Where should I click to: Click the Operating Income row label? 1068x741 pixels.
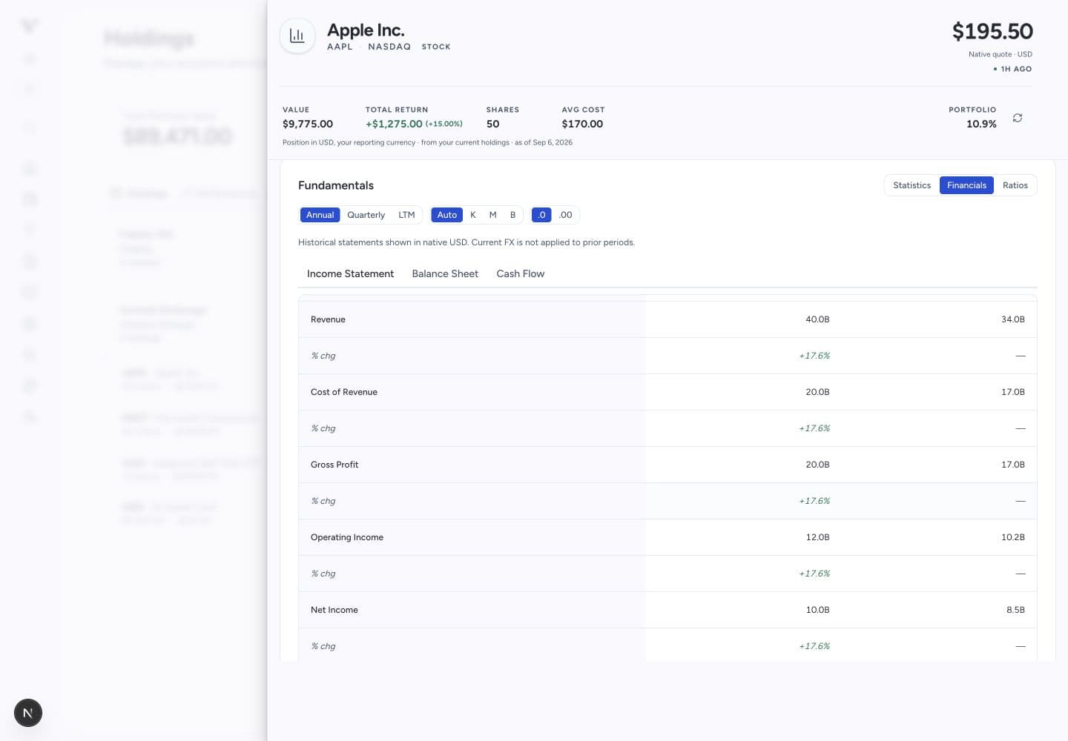point(347,537)
